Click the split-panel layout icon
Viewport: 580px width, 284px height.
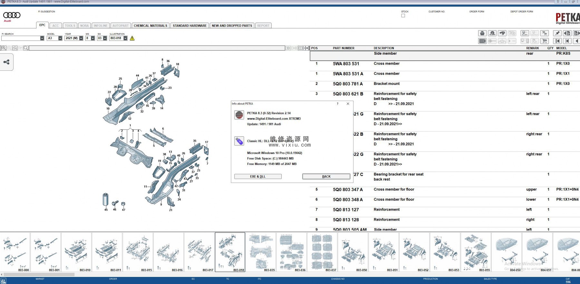pos(300,48)
